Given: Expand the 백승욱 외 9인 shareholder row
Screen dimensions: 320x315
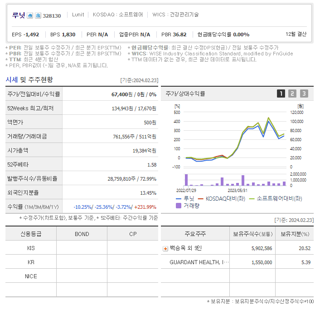Looking at the screenshot, I should pyautogui.click(x=165, y=249).
